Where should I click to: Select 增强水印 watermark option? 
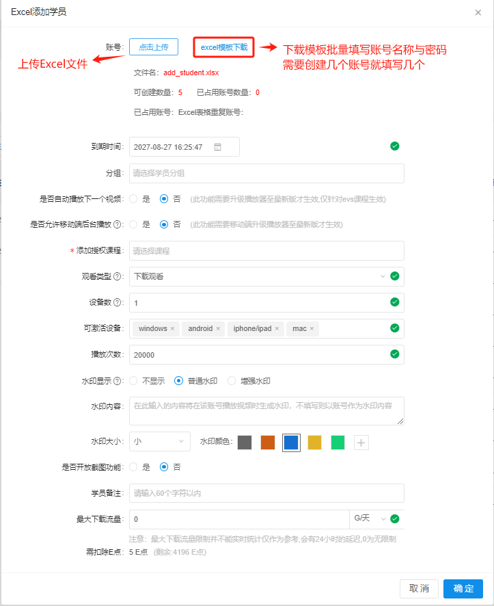[232, 381]
